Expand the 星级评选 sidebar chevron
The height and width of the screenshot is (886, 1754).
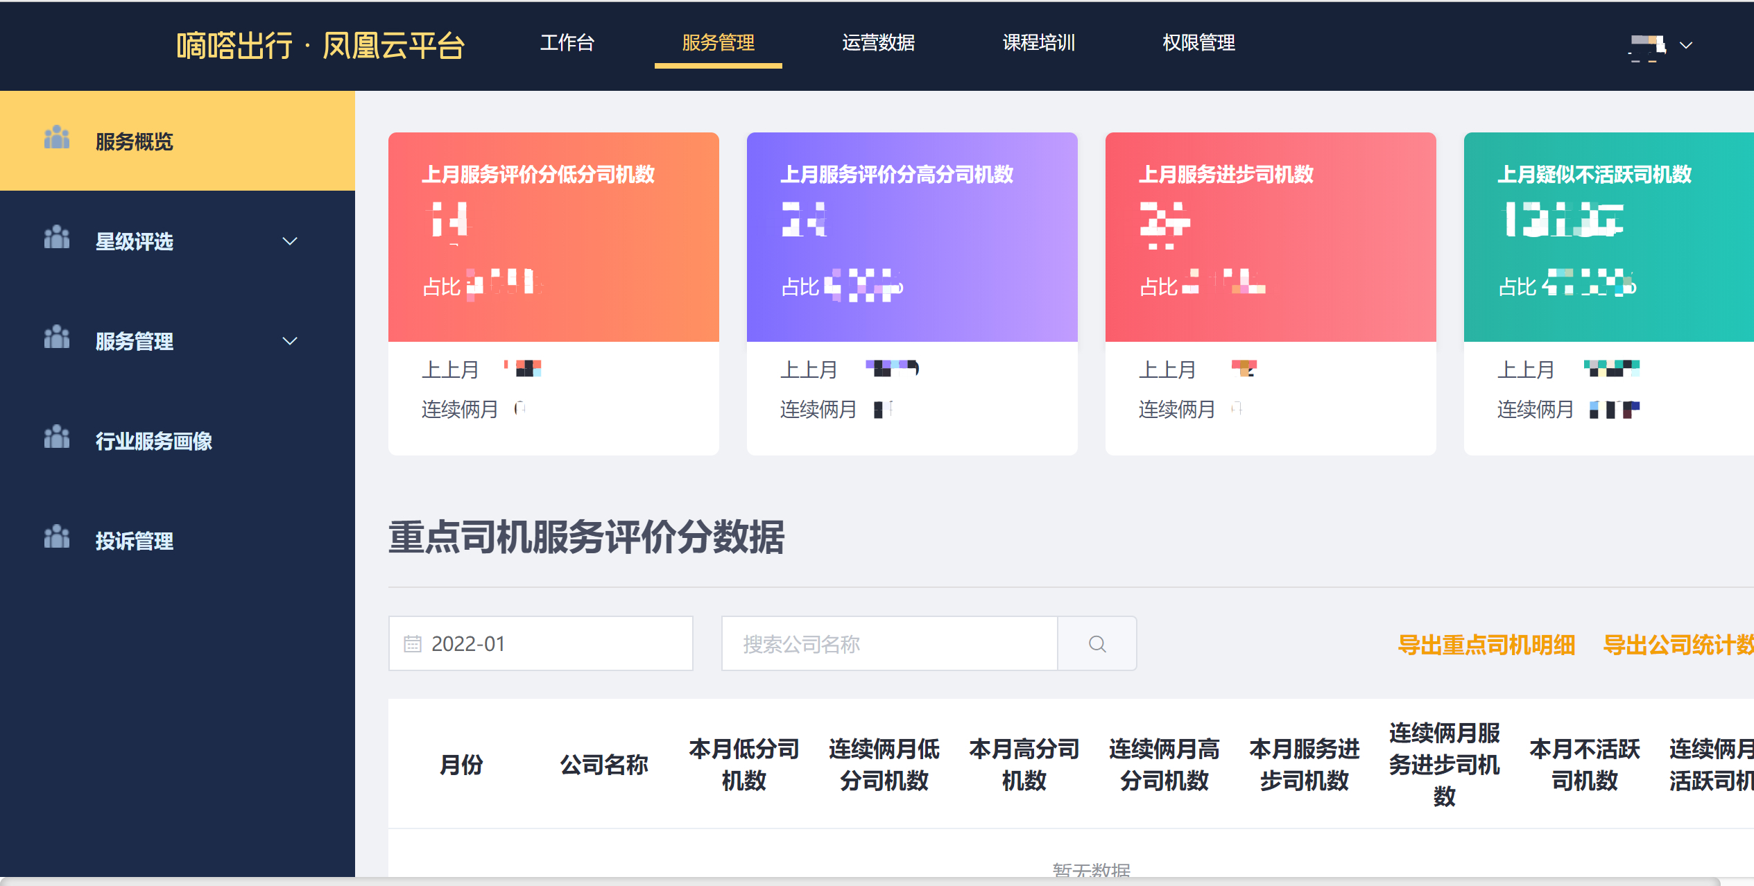(290, 241)
